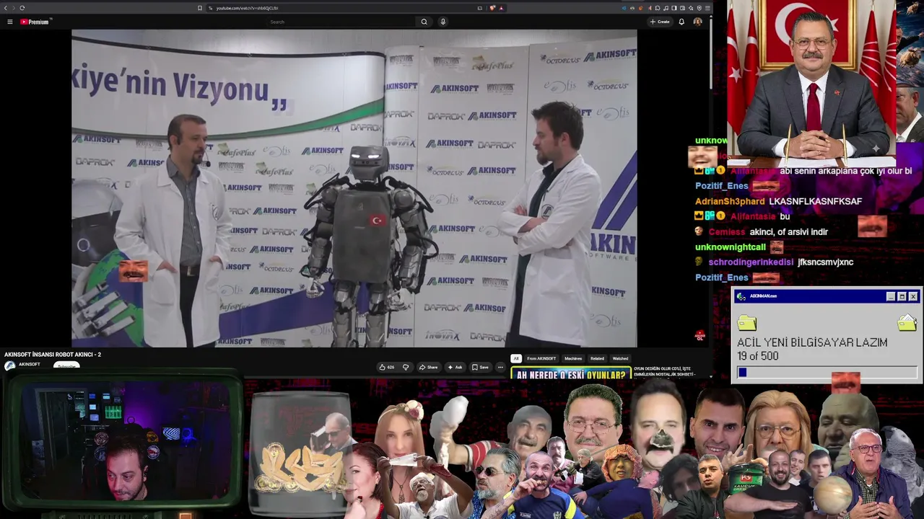The image size is (924, 519).
Task: Subscribe to the AKINSOFT channel
Action: click(66, 365)
